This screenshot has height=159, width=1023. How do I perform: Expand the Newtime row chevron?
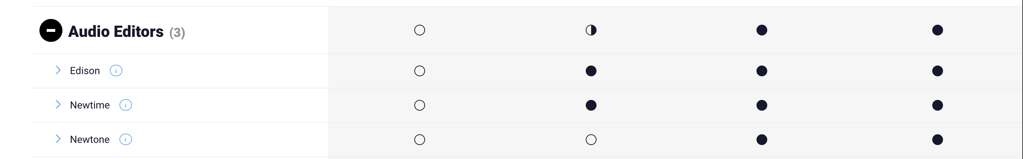point(58,105)
